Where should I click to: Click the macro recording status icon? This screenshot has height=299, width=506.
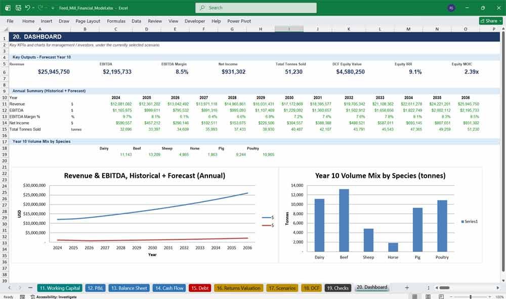click(22, 297)
